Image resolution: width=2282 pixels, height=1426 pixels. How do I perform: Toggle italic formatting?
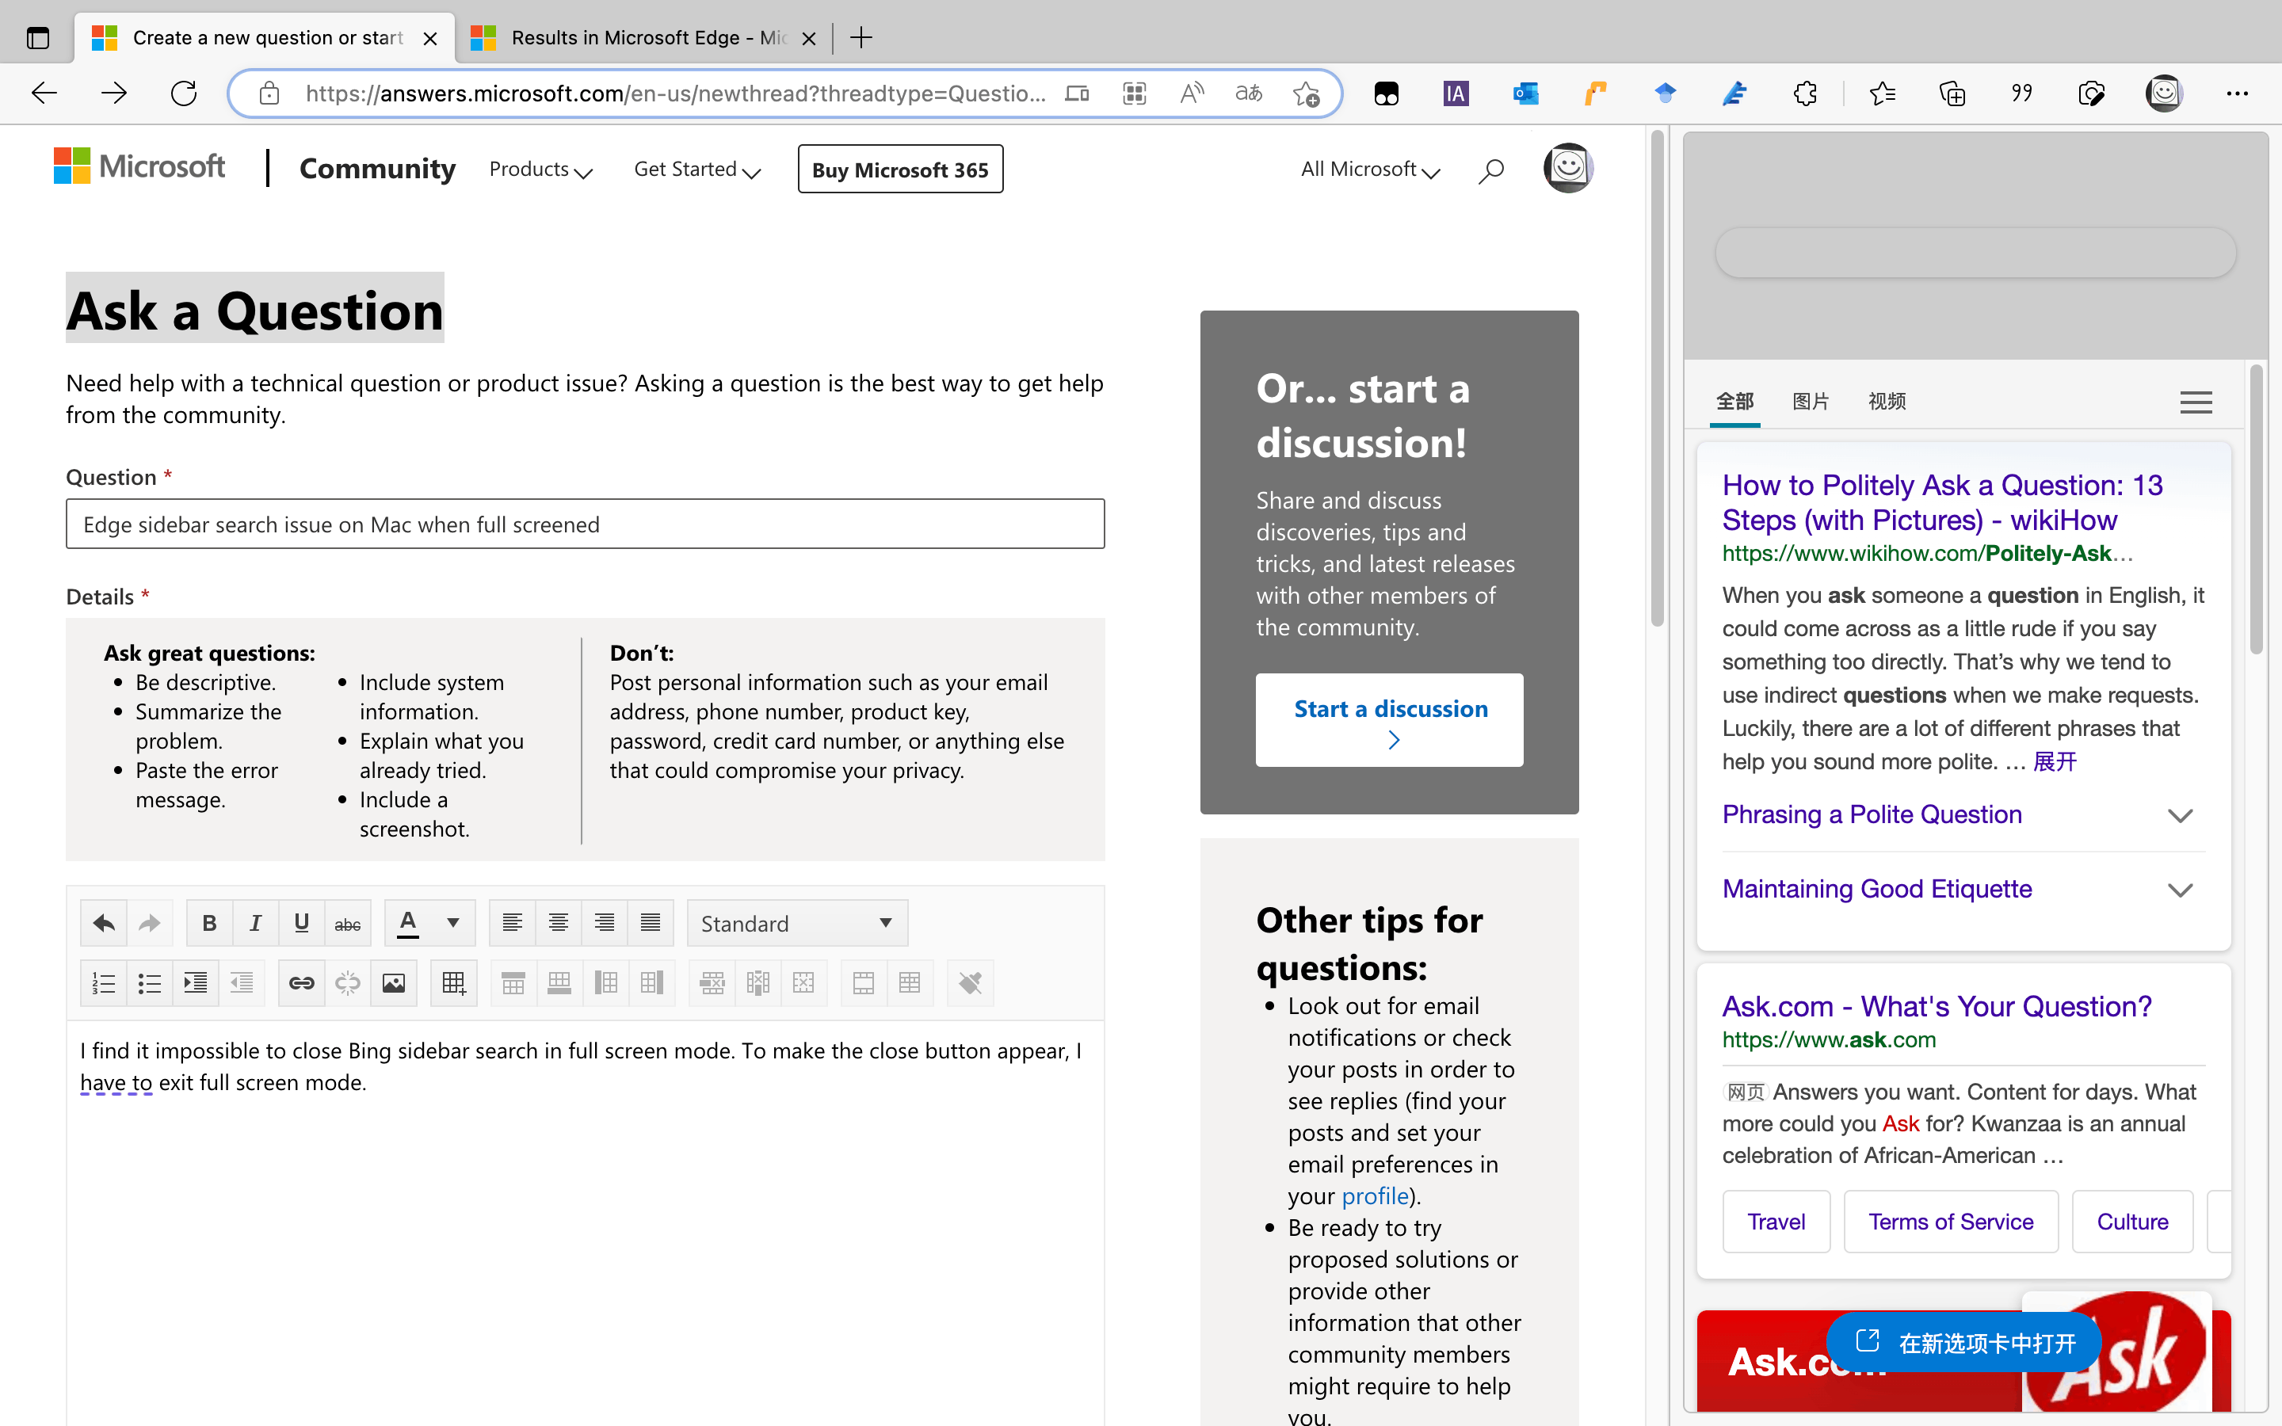[x=254, y=923]
